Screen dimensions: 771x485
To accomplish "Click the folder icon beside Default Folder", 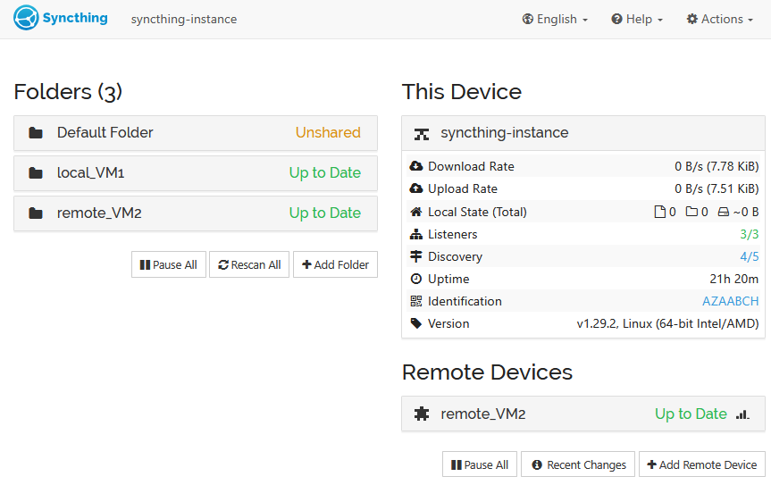I will coord(36,133).
